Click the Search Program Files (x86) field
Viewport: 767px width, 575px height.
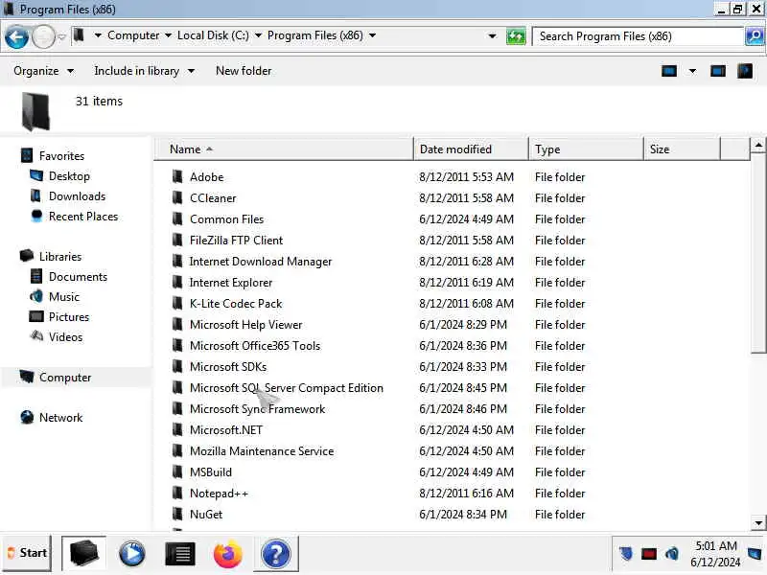point(638,36)
